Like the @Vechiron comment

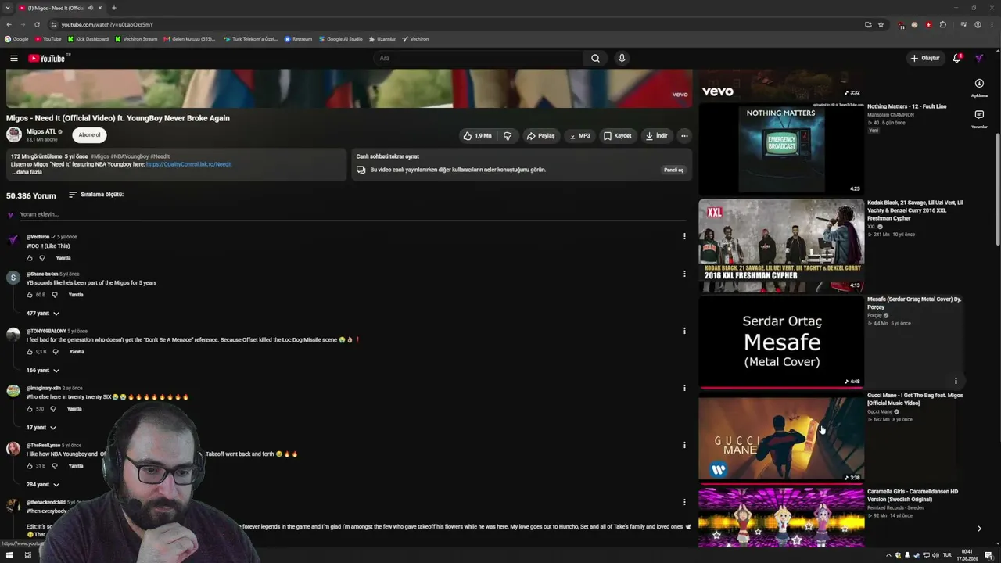tap(30, 258)
